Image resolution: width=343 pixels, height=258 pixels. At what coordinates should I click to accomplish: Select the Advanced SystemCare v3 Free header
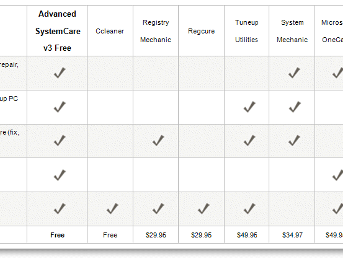57,31
